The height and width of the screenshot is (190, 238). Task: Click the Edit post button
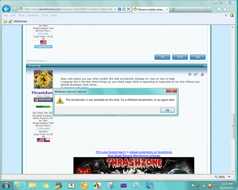162,57
